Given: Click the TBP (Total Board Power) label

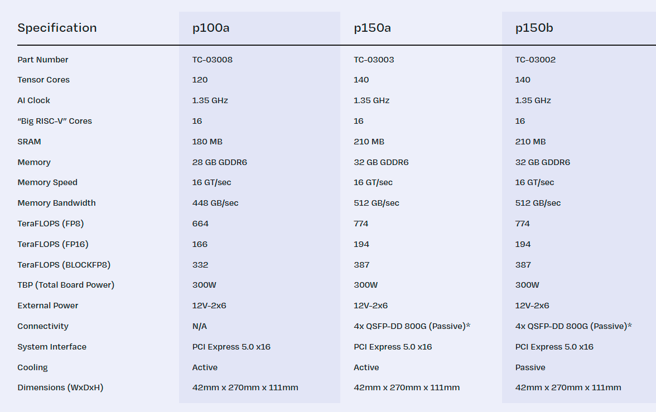Looking at the screenshot, I should coord(66,285).
